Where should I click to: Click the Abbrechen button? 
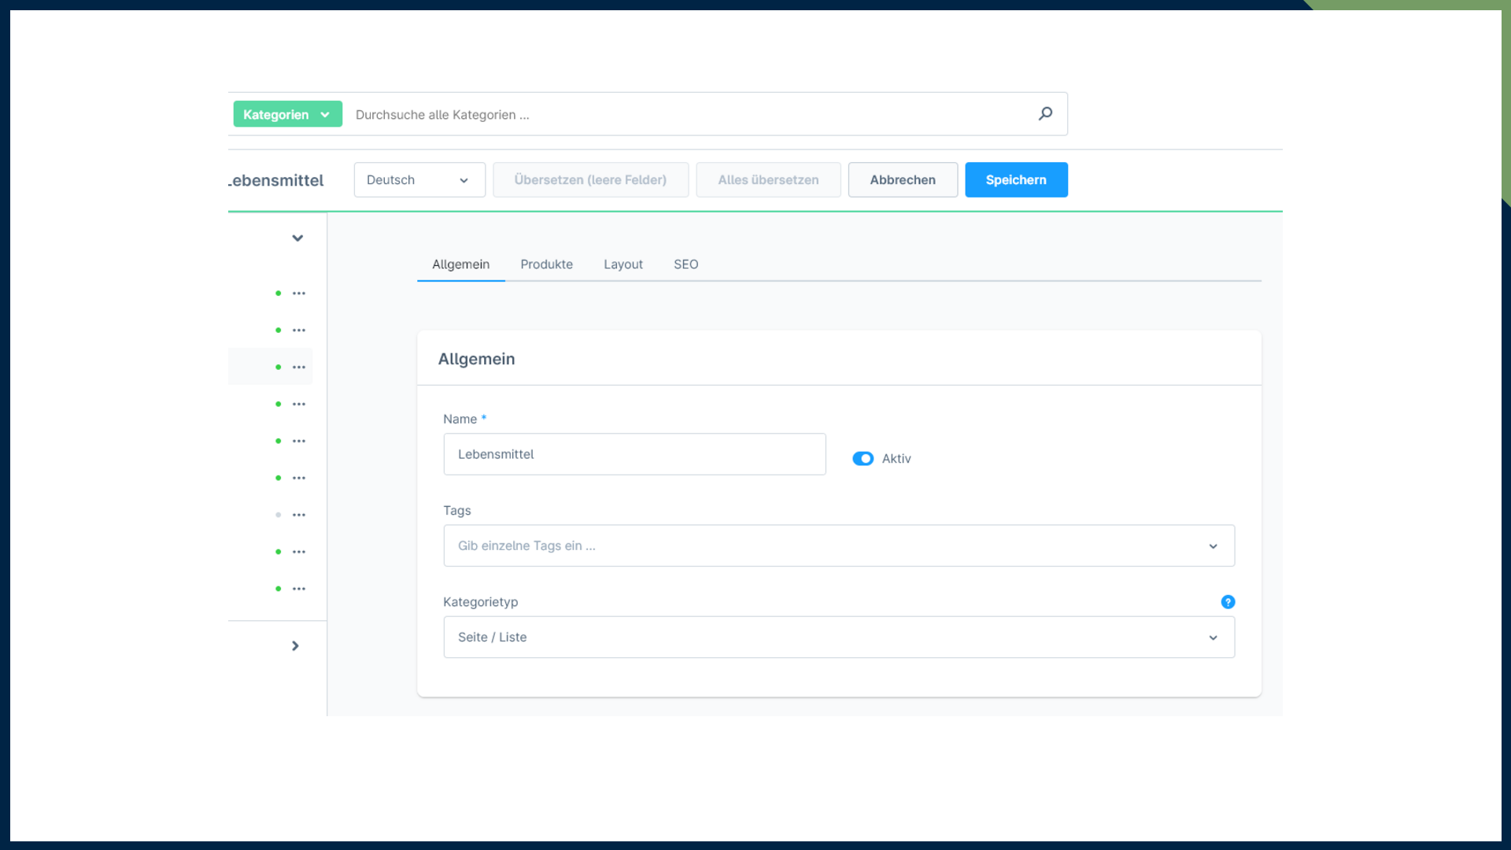tap(902, 180)
